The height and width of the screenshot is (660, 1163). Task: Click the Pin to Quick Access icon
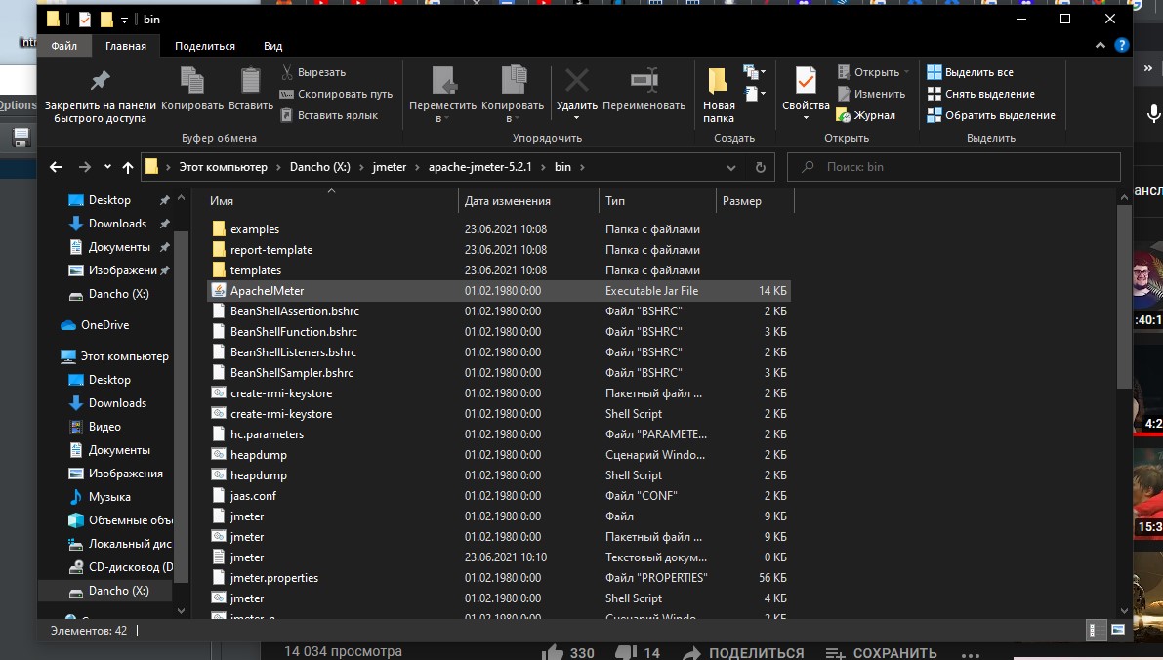100,81
